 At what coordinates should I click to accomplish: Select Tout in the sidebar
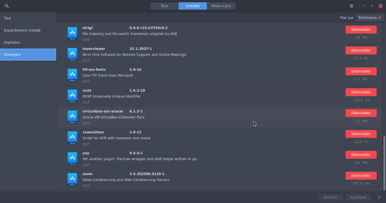coord(28,18)
